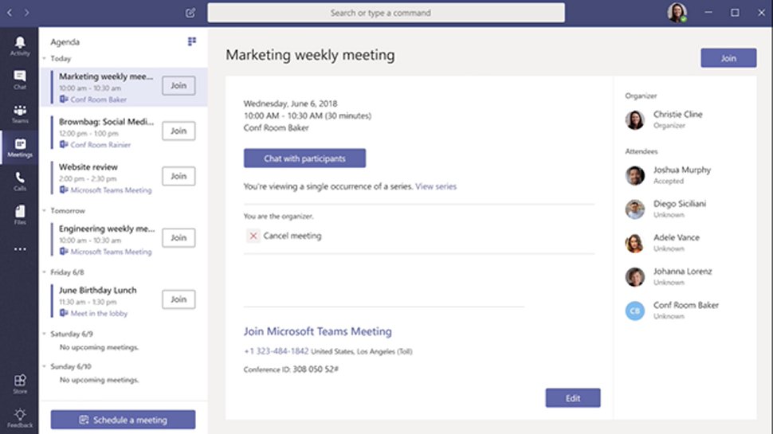This screenshot has height=434, width=773.
Task: Open the more apps ellipsis
Action: (x=20, y=249)
